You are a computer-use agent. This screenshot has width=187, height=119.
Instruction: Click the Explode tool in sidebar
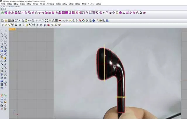[x=5, y=58]
